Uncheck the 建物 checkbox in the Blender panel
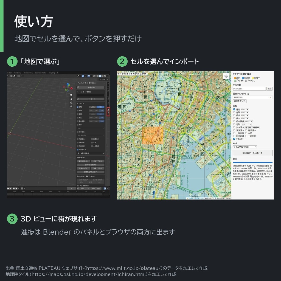 coord(78,107)
